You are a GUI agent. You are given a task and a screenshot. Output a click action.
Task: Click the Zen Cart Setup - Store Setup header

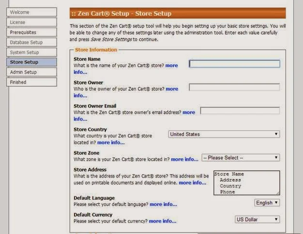pyautogui.click(x=178, y=14)
